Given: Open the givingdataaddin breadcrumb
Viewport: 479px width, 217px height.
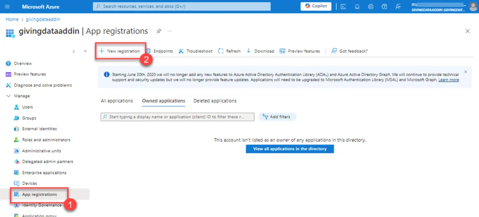Looking at the screenshot, I should pos(43,19).
